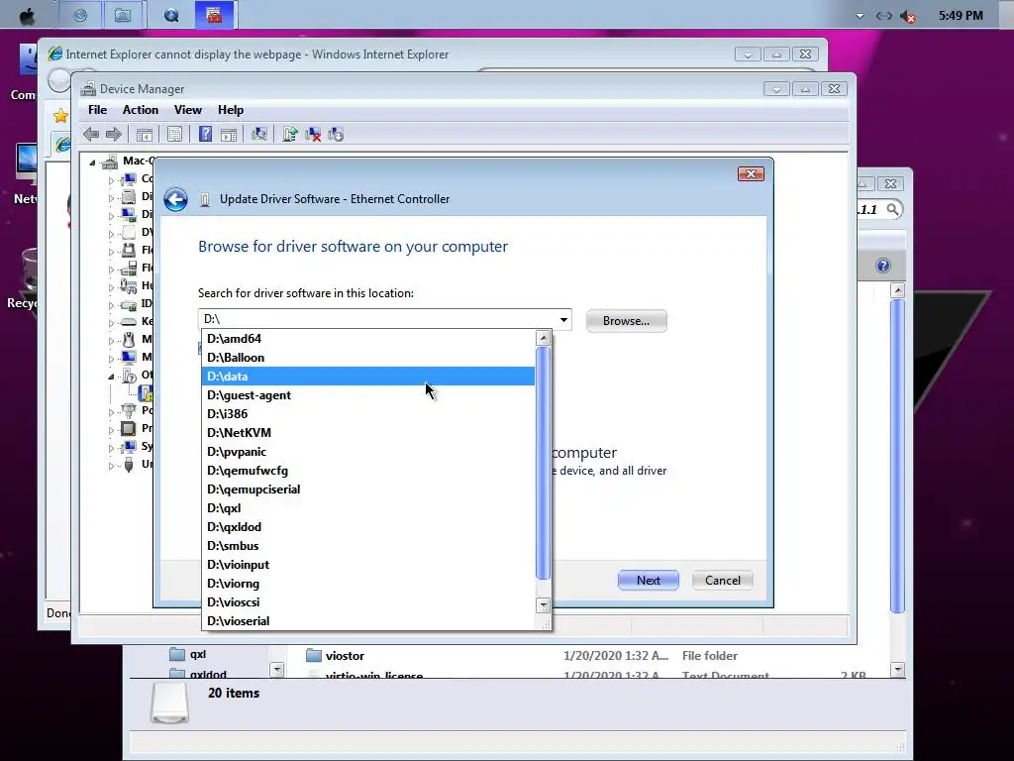This screenshot has width=1014, height=761.
Task: Expand the Processors node triangle
Action: (111, 430)
